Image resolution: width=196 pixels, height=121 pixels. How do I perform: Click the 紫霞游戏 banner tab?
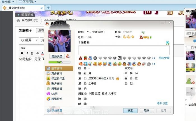(25, 15)
